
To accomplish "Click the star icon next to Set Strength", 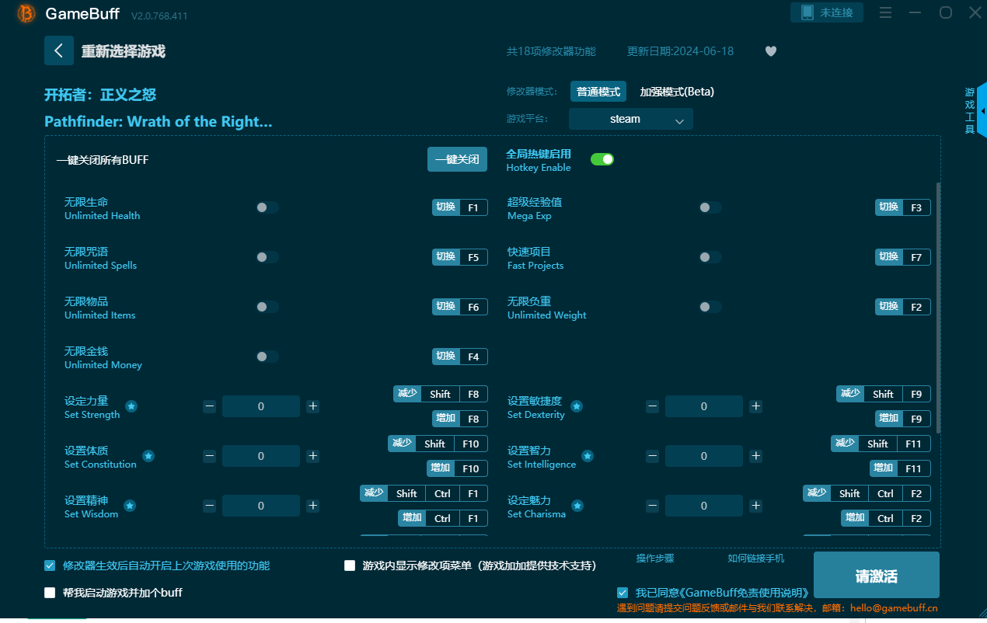I will tap(131, 406).
